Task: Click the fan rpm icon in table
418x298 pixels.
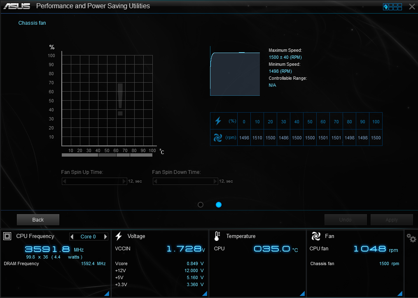Action: [x=218, y=138]
